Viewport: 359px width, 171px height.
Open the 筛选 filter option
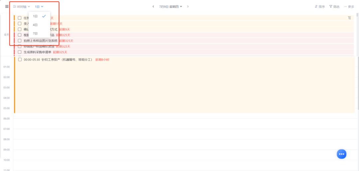[x=334, y=7]
